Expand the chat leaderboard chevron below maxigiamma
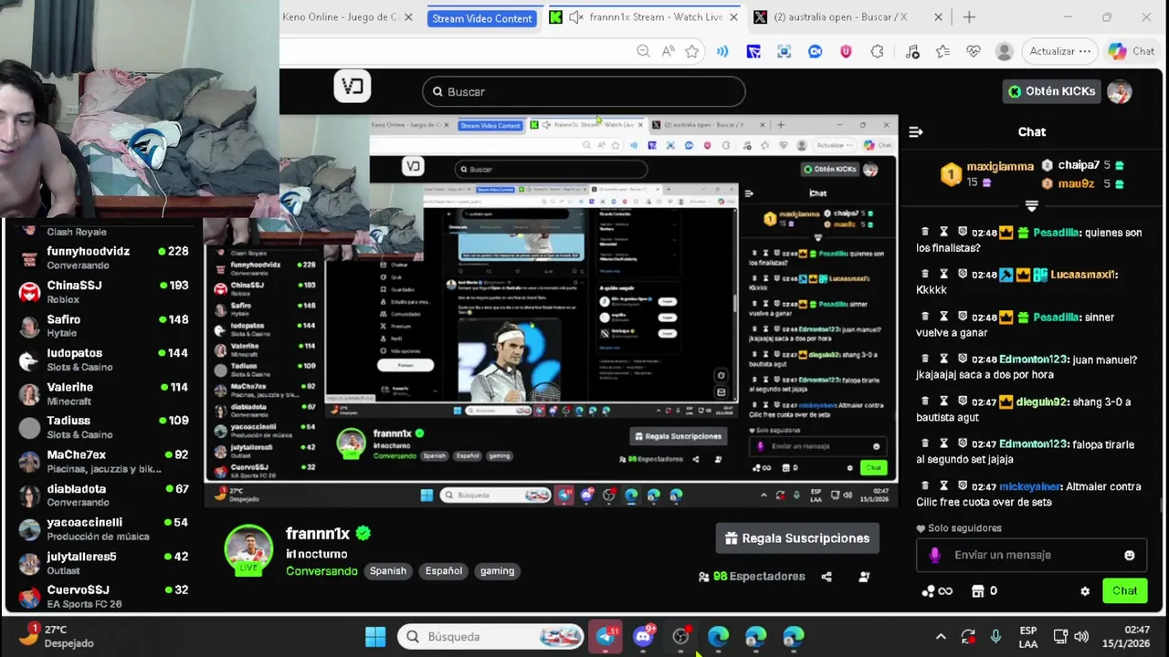 pyautogui.click(x=1032, y=205)
